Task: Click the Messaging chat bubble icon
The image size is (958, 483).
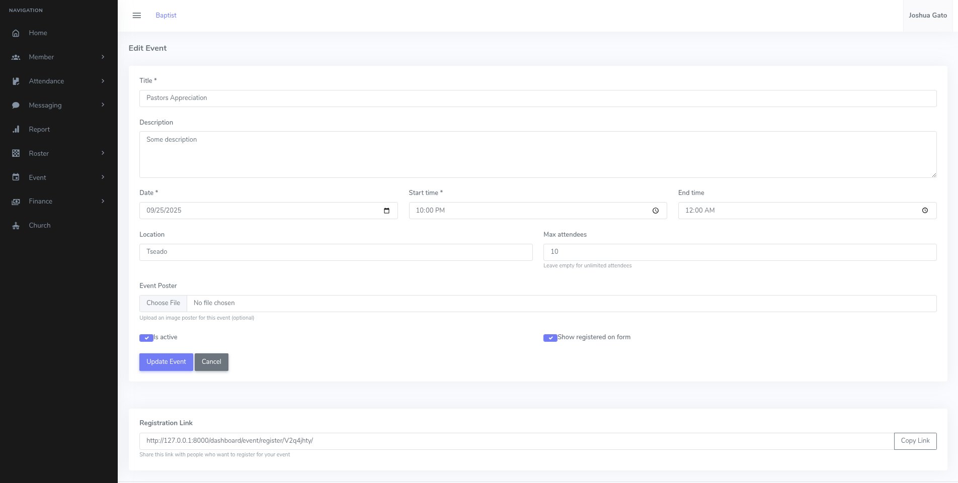Action: coord(16,106)
